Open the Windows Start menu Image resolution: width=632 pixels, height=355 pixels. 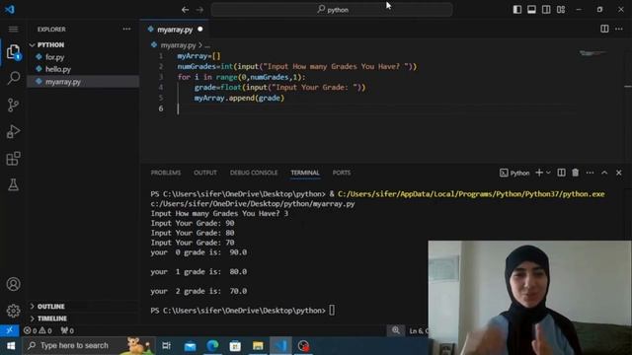click(11, 346)
